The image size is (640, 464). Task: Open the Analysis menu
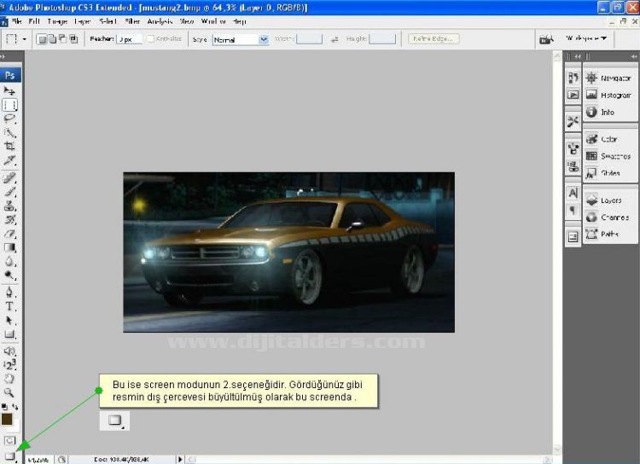(x=160, y=21)
